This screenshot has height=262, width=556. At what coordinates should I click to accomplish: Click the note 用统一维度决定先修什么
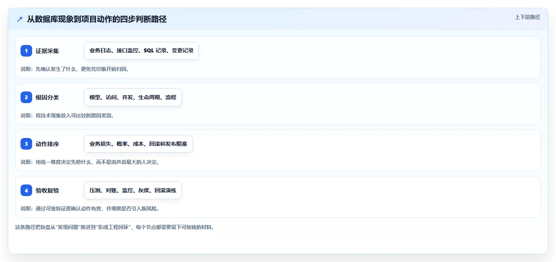tap(90, 162)
